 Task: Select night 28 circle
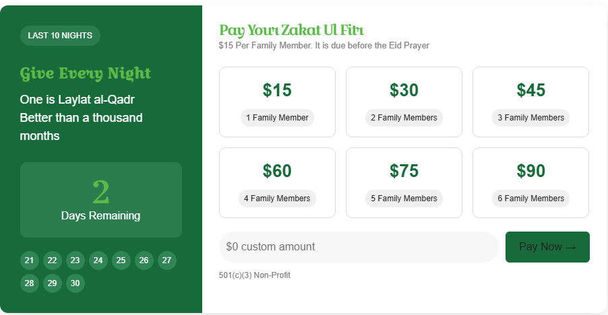pos(29,283)
